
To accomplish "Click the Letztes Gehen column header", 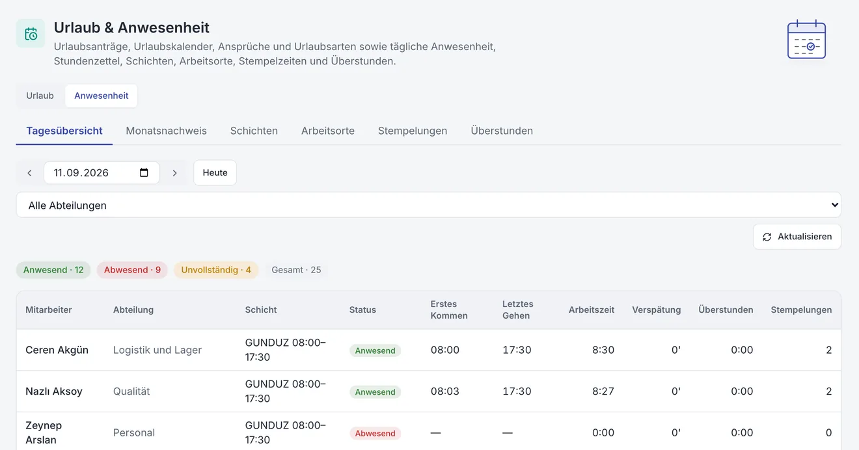I will (517, 310).
